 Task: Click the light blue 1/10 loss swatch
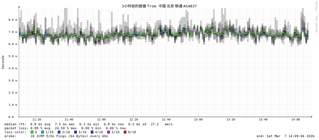(42, 132)
